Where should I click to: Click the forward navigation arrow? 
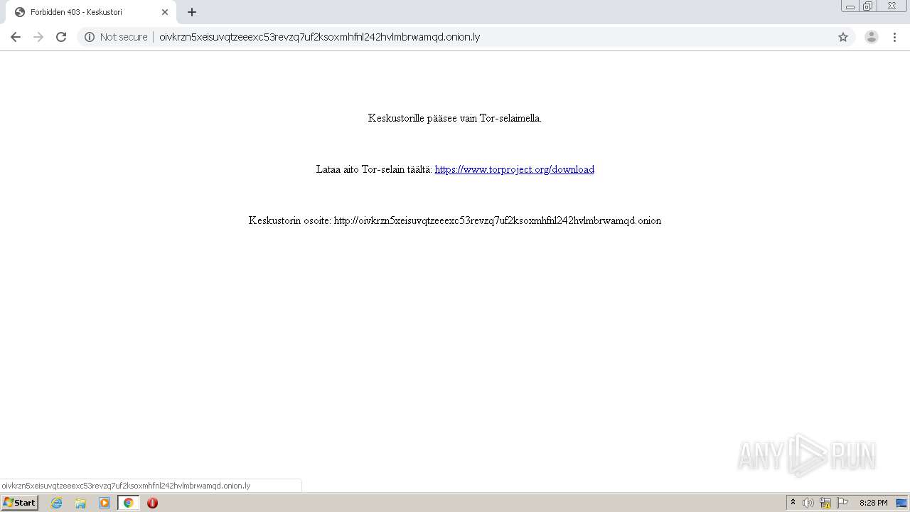click(x=38, y=37)
